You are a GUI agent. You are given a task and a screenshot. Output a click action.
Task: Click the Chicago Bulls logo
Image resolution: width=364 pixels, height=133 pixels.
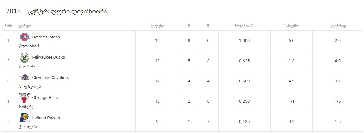pos(24,98)
